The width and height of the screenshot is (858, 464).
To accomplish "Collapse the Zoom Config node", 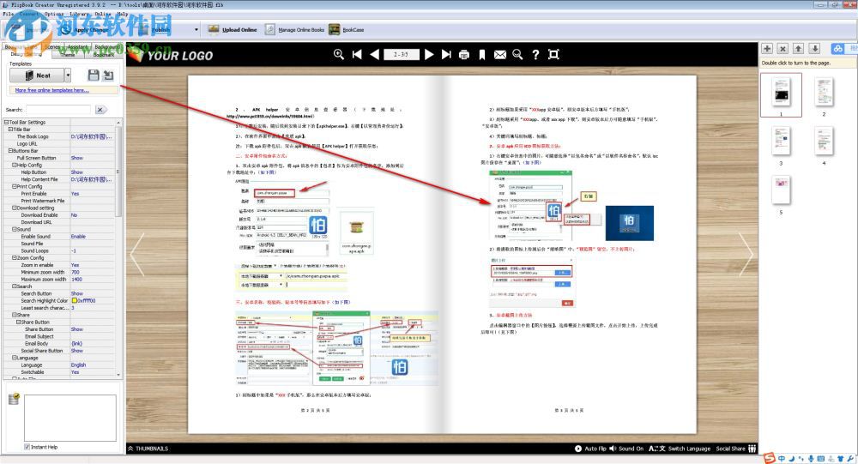I will tap(15, 257).
